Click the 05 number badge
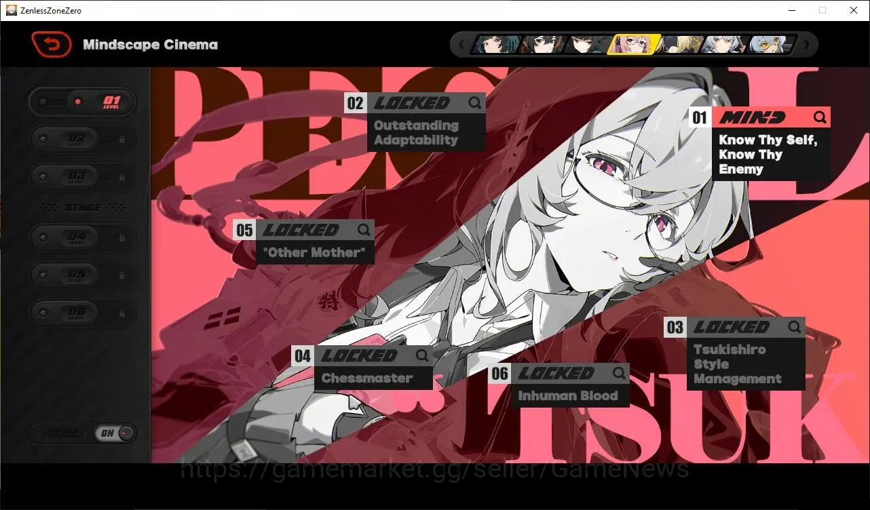Viewport: 870px width, 510px height. (244, 230)
